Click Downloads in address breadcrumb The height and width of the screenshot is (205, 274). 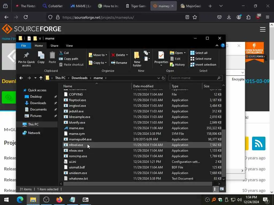(x=79, y=78)
